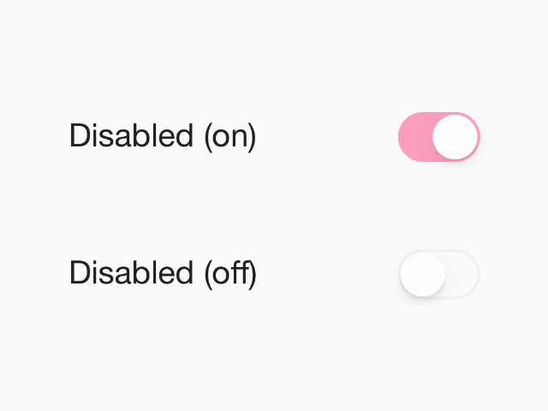Click the "Disabled (off)" label text
The image size is (548, 411).
(163, 274)
